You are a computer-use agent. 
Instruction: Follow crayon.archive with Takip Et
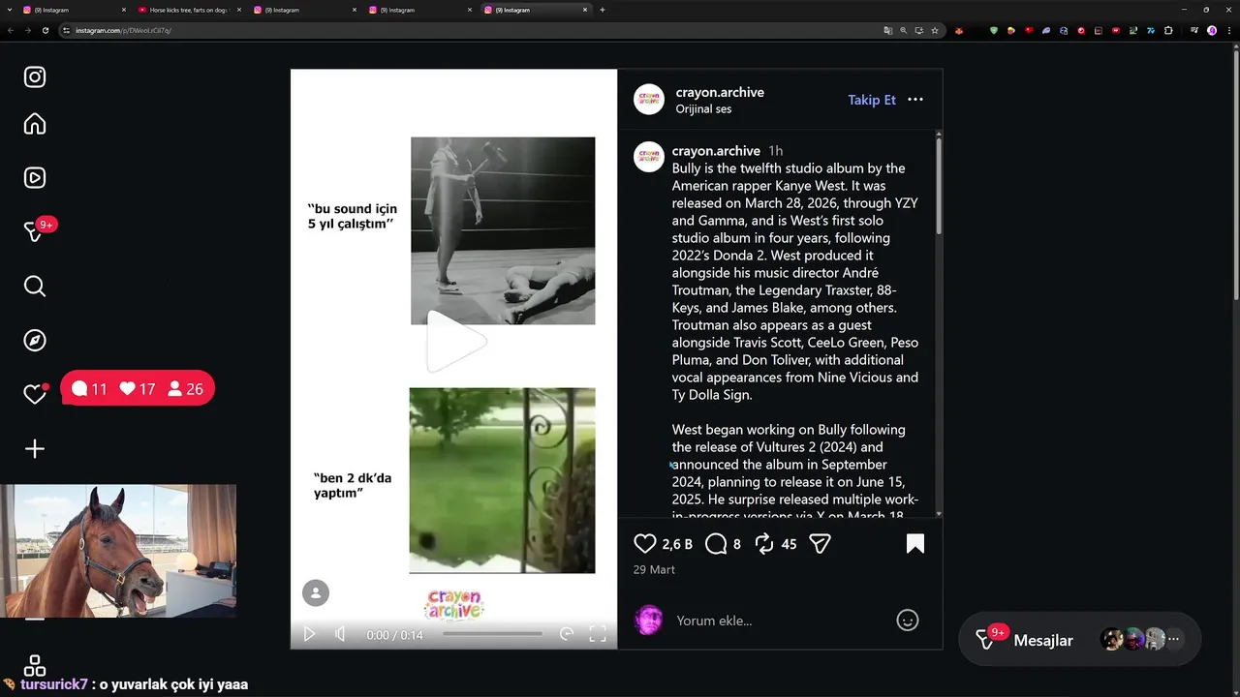872,100
